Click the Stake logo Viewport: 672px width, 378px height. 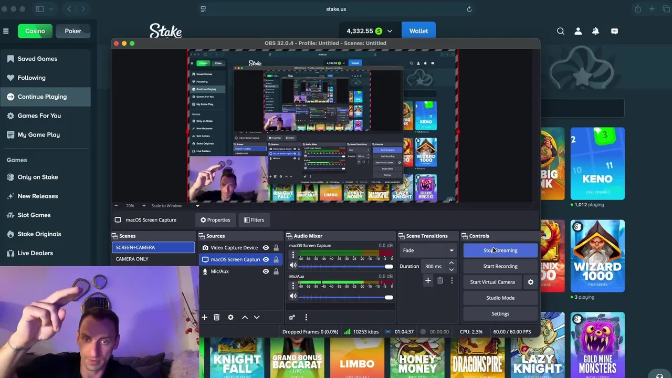(165, 31)
